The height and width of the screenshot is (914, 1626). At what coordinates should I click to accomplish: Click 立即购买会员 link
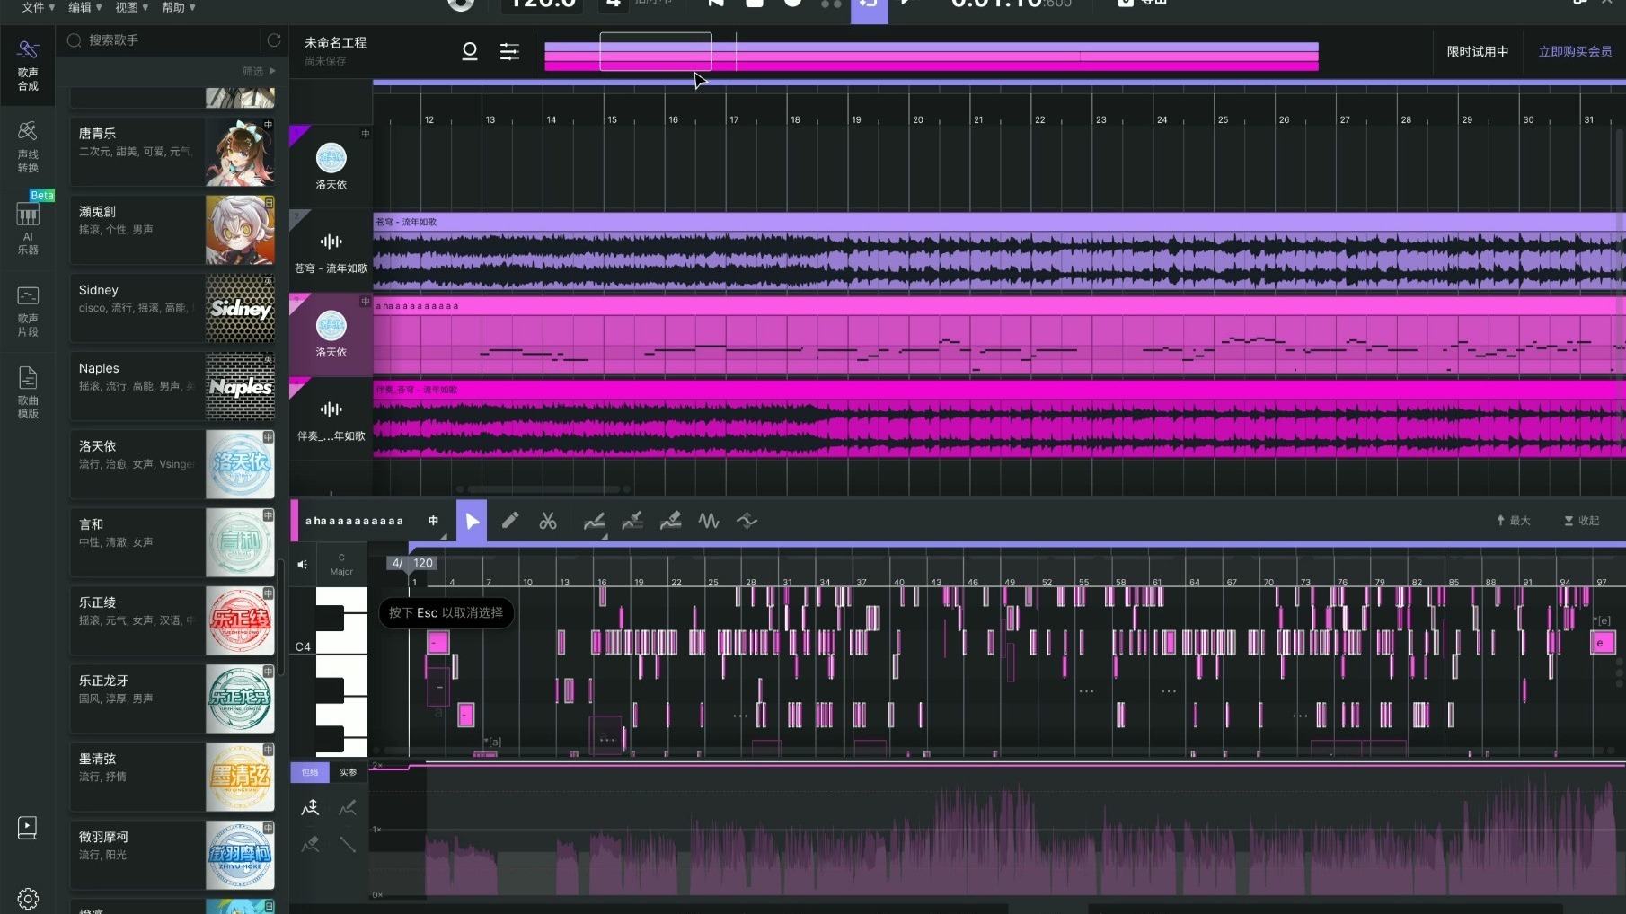coord(1575,52)
